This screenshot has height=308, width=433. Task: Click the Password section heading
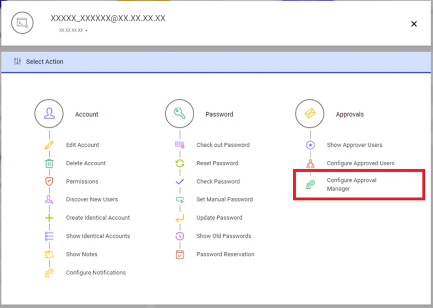(219, 114)
